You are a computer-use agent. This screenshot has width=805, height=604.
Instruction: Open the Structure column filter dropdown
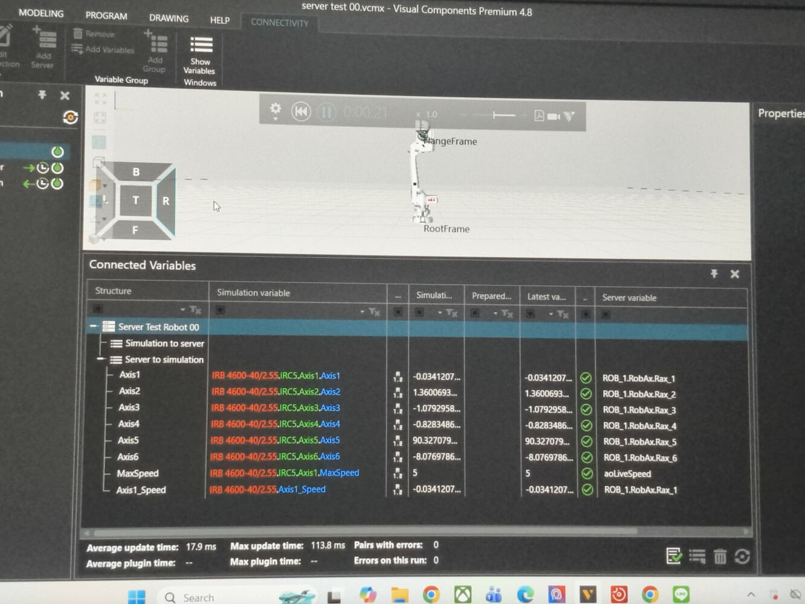tap(183, 309)
